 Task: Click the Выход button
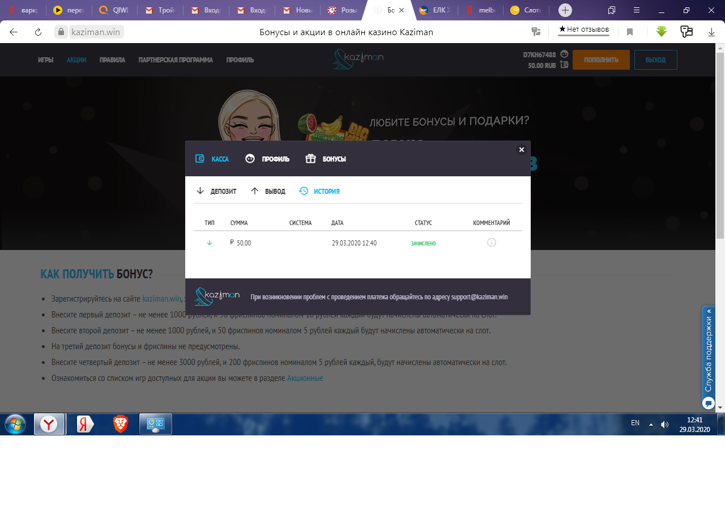tap(656, 60)
